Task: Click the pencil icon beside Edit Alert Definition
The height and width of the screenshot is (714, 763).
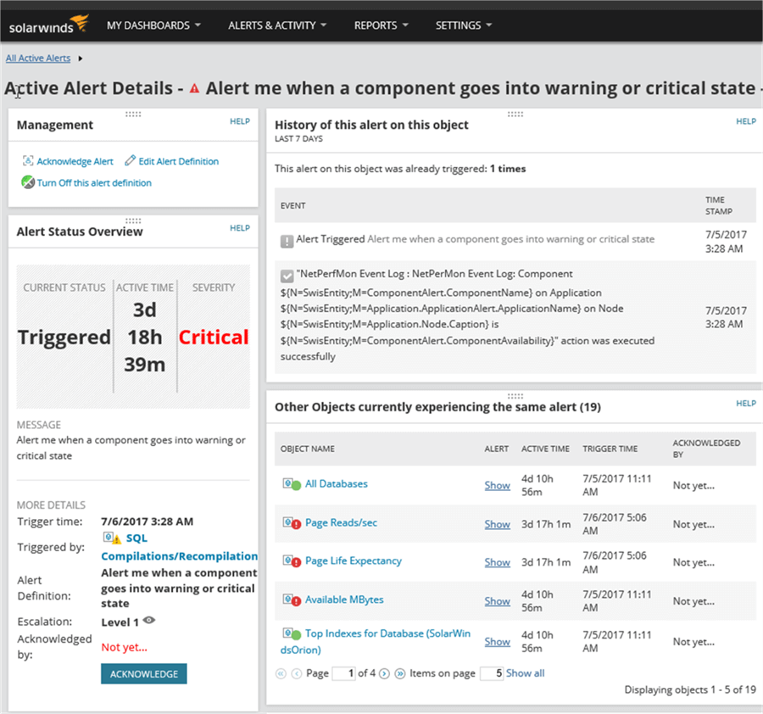Action: (x=130, y=160)
